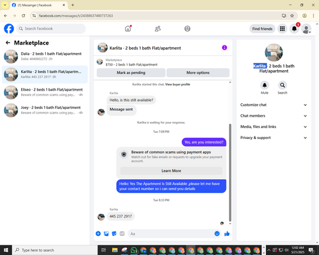Open the Chrome profile avatar icon
Viewport: 319px width, 255px height.
(x=304, y=16)
